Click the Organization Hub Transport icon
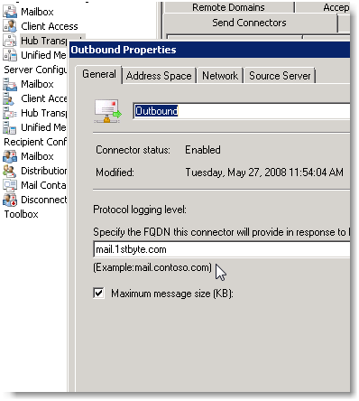Viewport: 359px width, 401px height. (10, 41)
